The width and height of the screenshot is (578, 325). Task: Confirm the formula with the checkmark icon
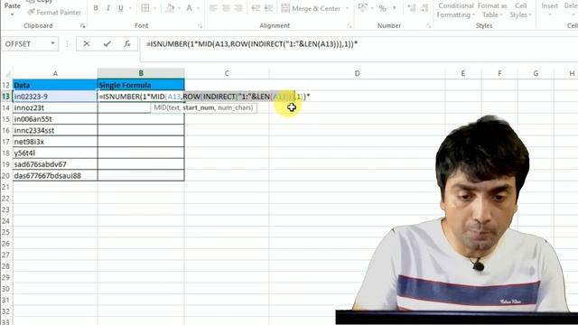point(107,44)
